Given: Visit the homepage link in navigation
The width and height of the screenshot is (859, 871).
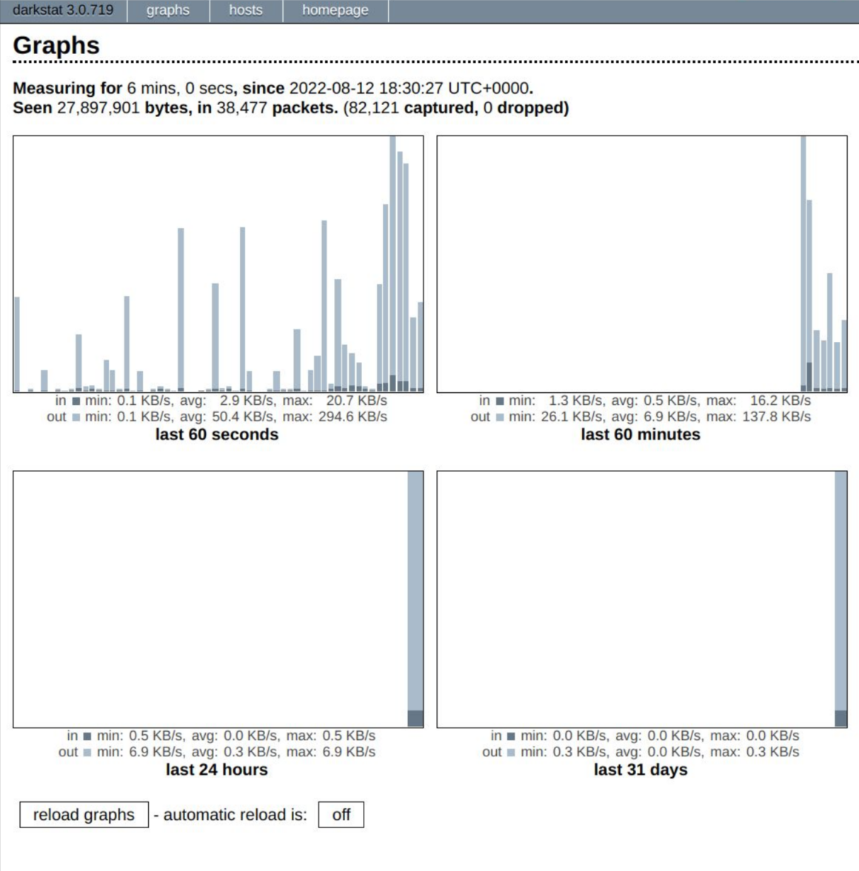Looking at the screenshot, I should 335,10.
